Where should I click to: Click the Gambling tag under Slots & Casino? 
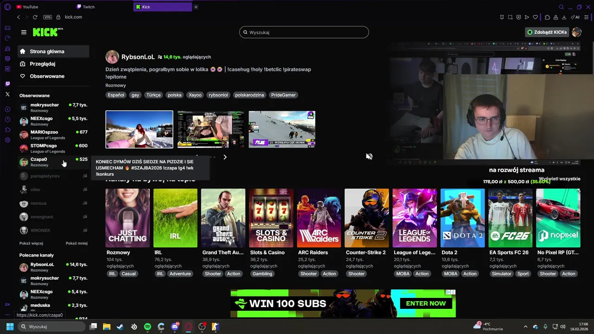(x=262, y=274)
